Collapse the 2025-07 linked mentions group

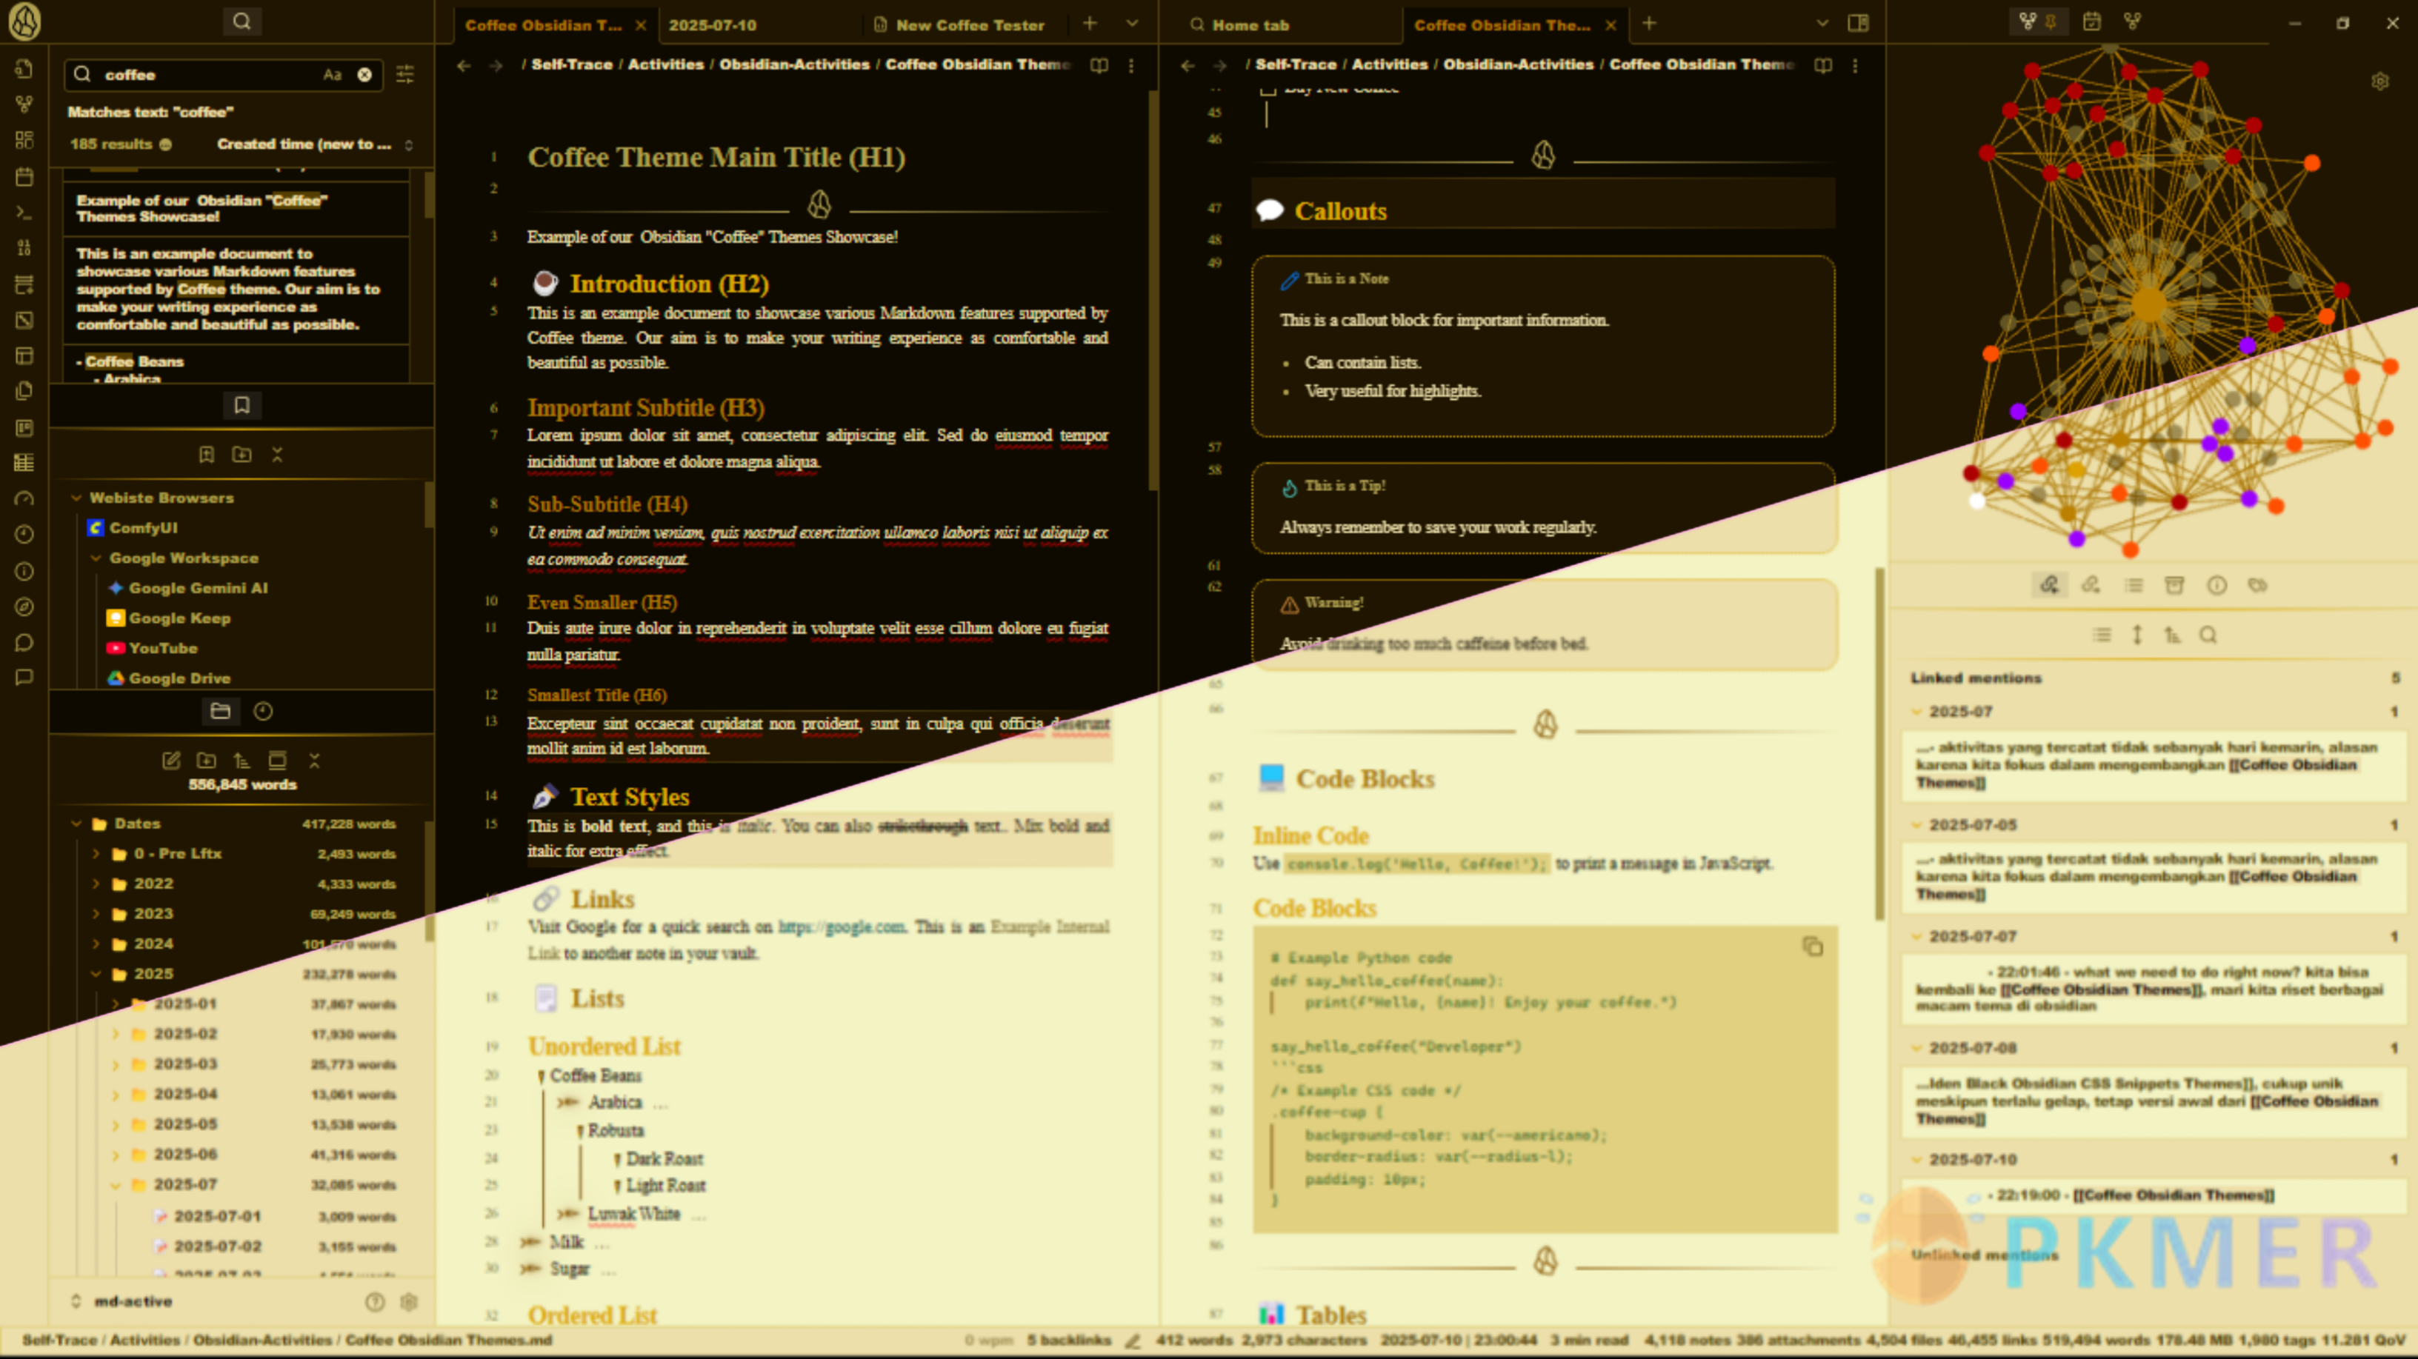click(1918, 712)
